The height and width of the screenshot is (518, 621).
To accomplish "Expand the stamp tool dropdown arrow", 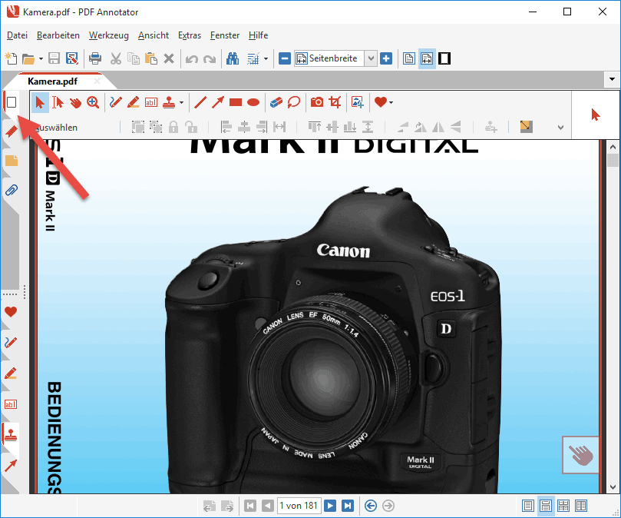I will (x=181, y=103).
